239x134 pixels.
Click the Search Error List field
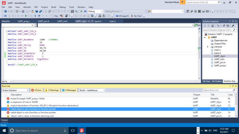(218, 90)
